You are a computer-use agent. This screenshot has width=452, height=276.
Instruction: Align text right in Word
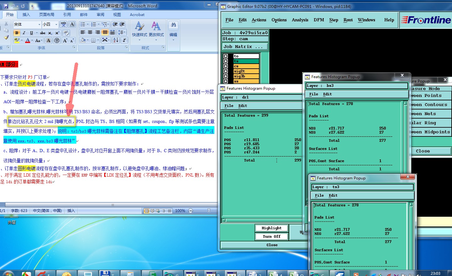click(x=98, y=32)
